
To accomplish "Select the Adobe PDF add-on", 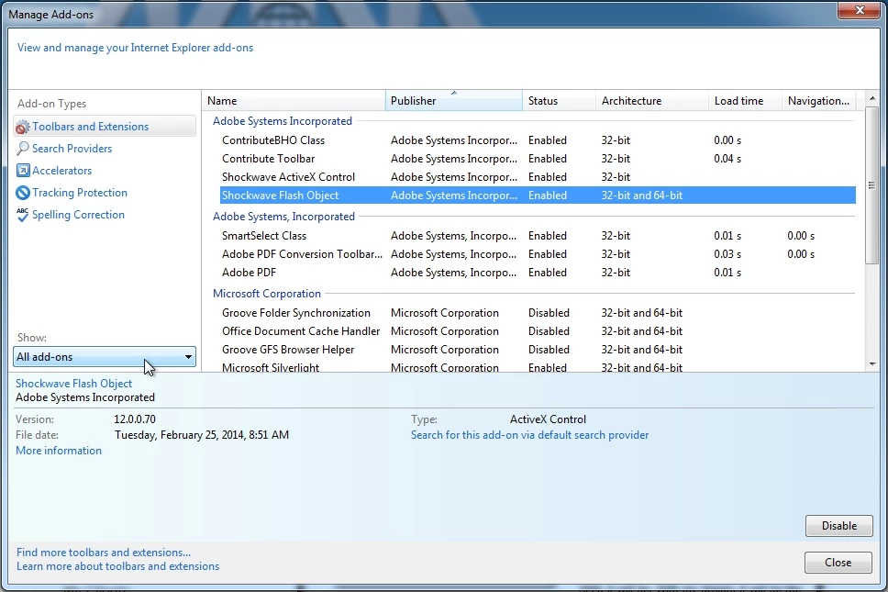I will [538, 273].
